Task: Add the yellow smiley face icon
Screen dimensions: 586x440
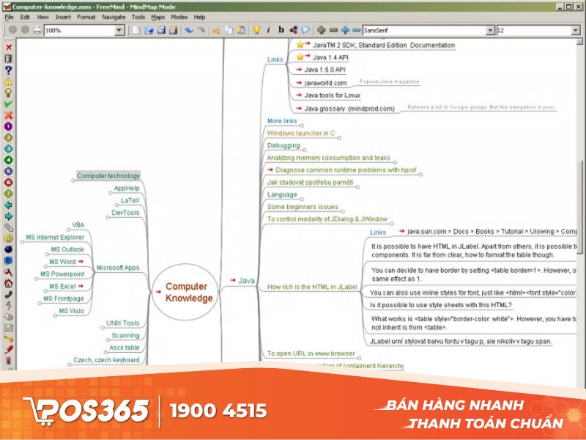Action: [8, 238]
